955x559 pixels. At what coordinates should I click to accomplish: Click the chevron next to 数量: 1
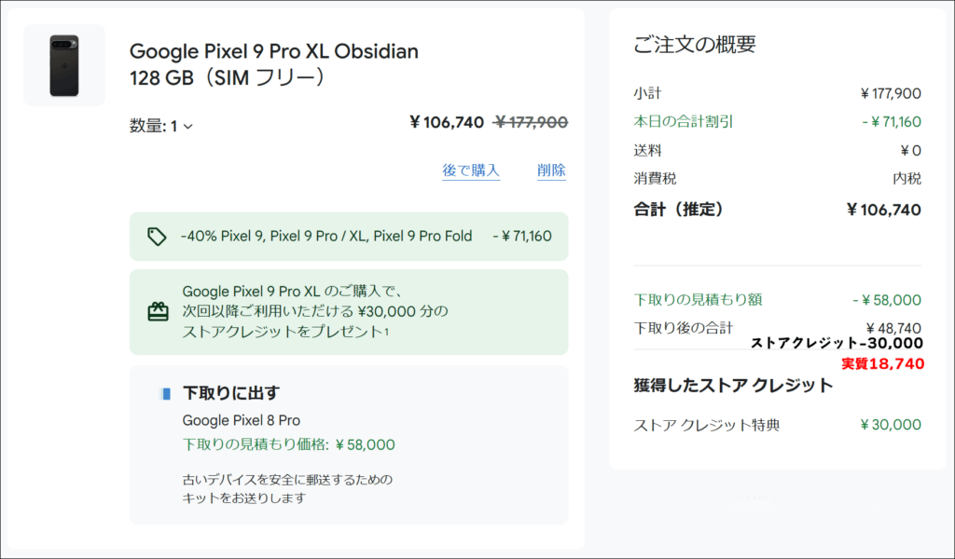(188, 127)
